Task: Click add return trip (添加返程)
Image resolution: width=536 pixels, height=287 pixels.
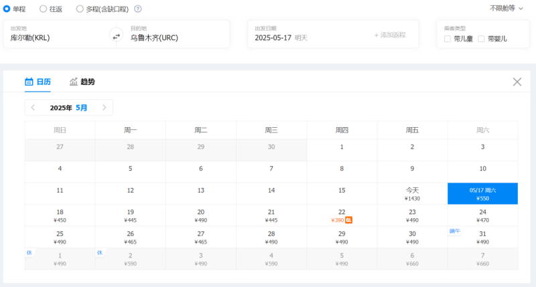Action: (x=390, y=35)
